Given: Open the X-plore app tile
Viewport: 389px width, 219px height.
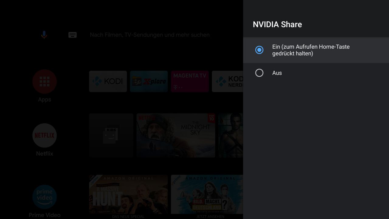Looking at the screenshot, I should (149, 82).
